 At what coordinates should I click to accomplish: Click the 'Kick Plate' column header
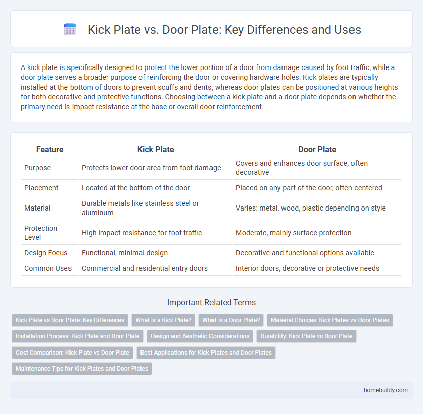click(x=156, y=149)
